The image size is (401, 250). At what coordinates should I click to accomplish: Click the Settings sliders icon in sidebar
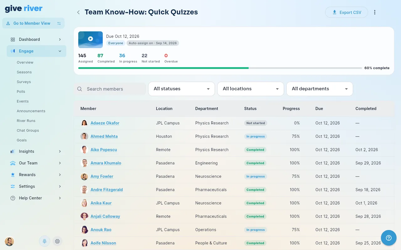coord(13,186)
